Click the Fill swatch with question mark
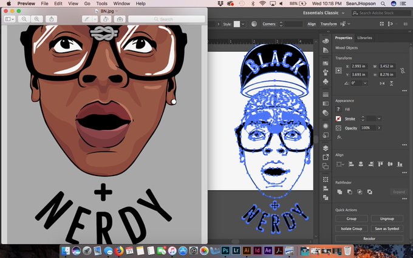The image size is (413, 258). point(338,109)
